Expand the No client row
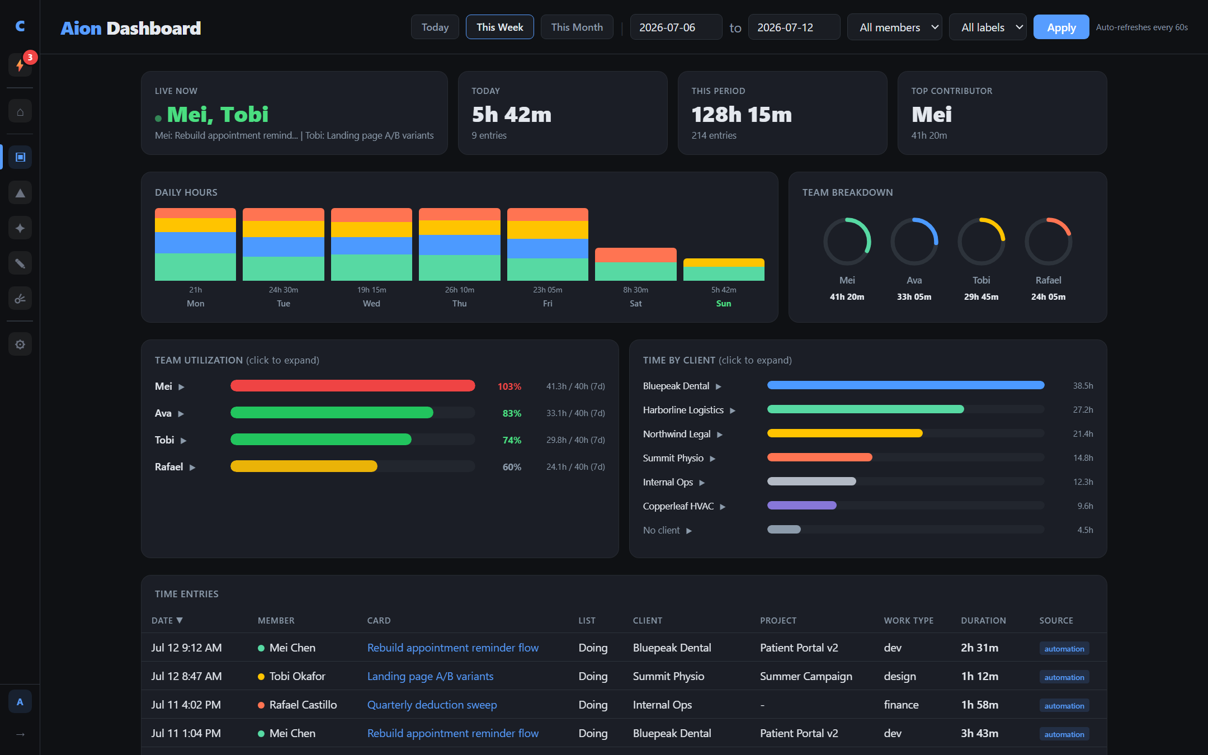This screenshot has height=755, width=1208. point(868,530)
